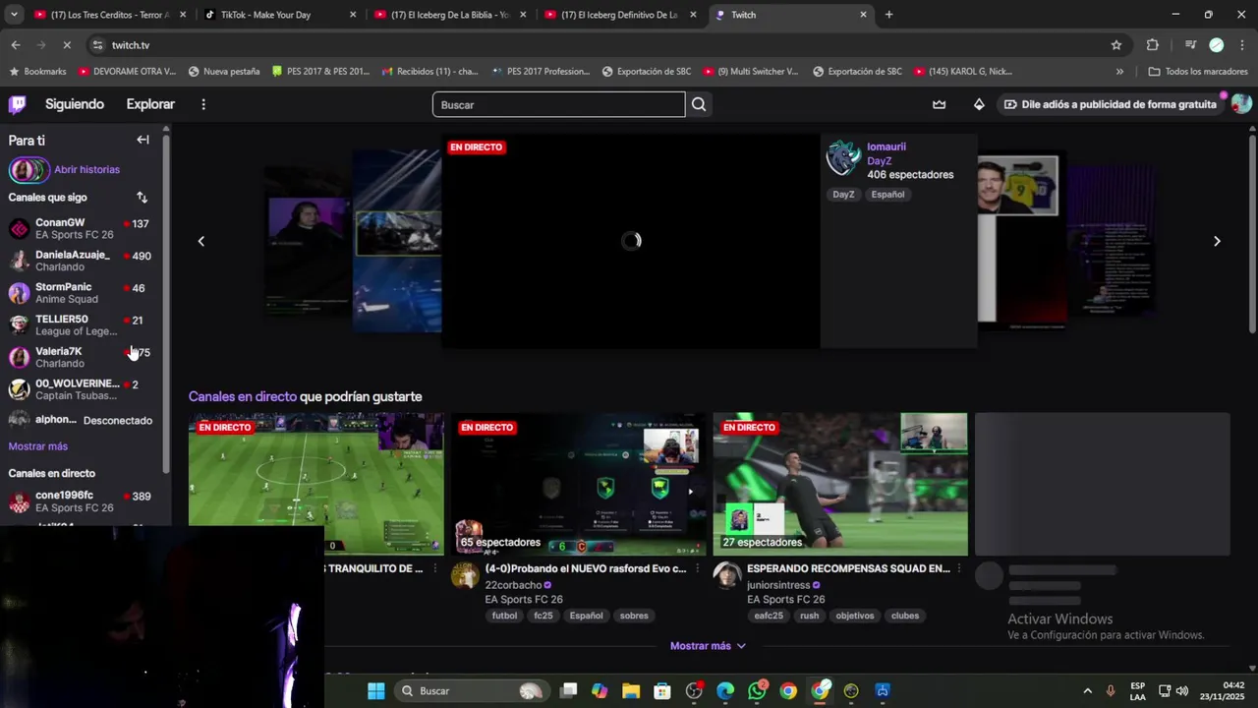
Task: Open DanielaAzuaje_ channel in sidebar
Action: 80,261
